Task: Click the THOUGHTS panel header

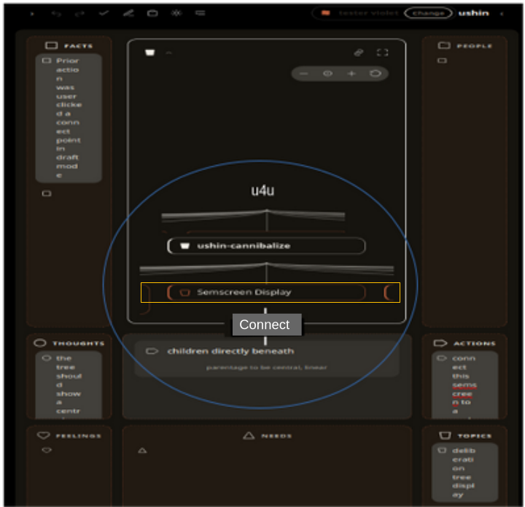Action: (69, 344)
